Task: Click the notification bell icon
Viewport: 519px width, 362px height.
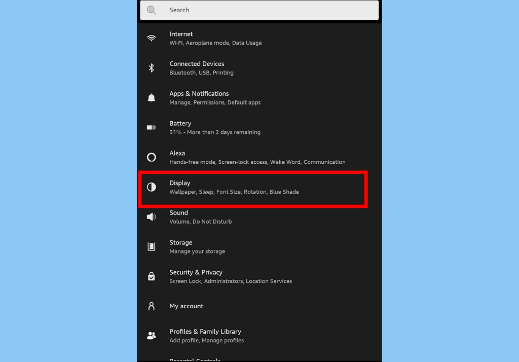Action: tap(151, 98)
